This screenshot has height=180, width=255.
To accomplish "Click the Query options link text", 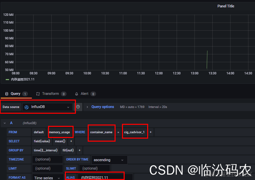I will point(102,107).
